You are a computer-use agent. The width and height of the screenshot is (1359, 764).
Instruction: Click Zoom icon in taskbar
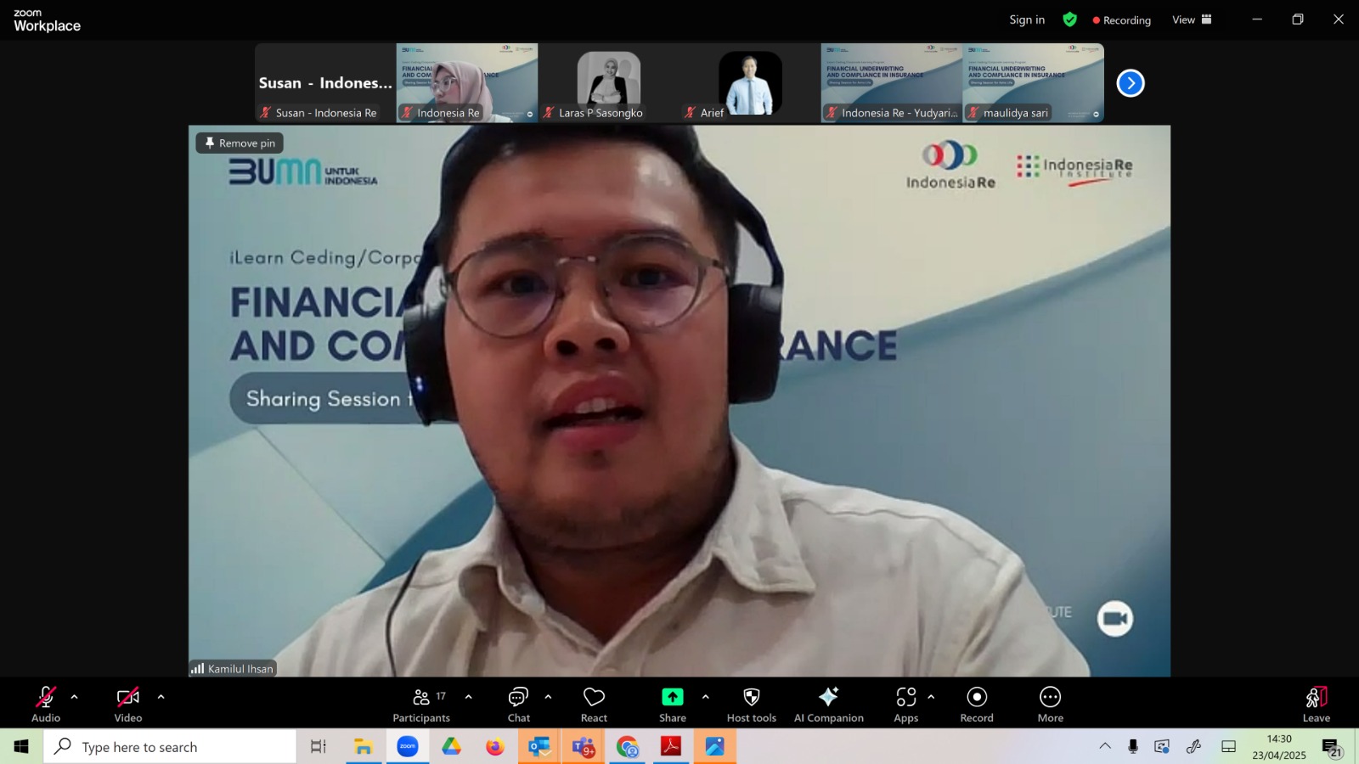click(408, 747)
